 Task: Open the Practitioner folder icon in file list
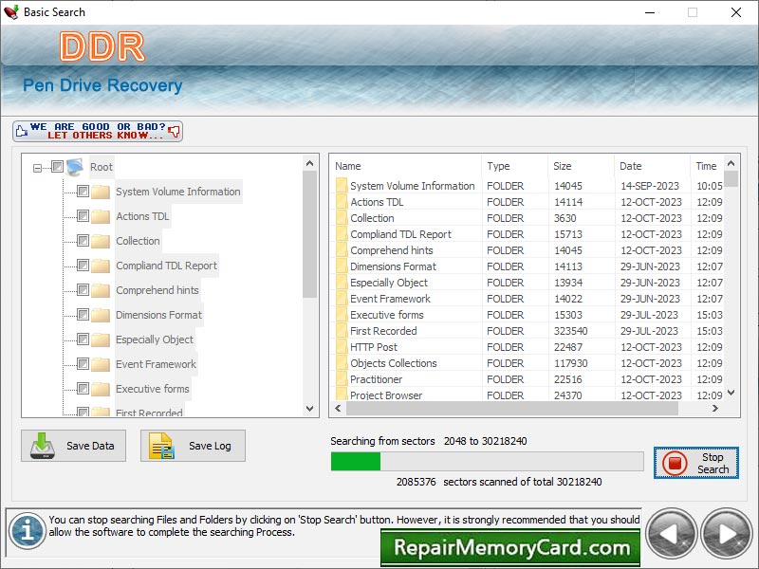341,379
